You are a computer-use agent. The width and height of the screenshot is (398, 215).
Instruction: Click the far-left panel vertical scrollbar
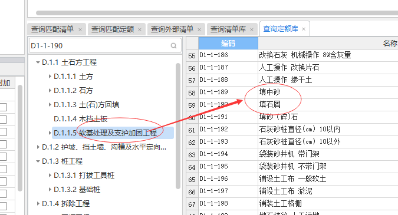coord(20,138)
